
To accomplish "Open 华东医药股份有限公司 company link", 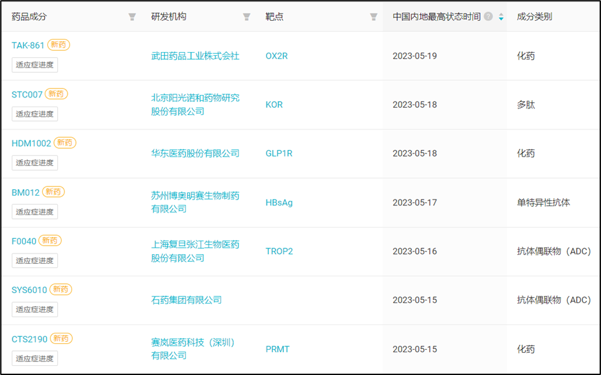I will (195, 153).
